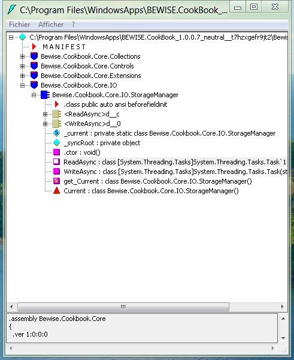This screenshot has width=294, height=360.
Task: Collapse the StorageManager class node
Action: (34, 95)
